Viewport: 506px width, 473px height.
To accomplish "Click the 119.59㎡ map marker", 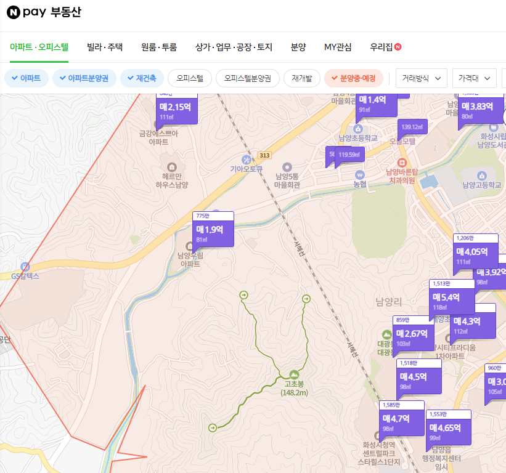I will pos(349,155).
